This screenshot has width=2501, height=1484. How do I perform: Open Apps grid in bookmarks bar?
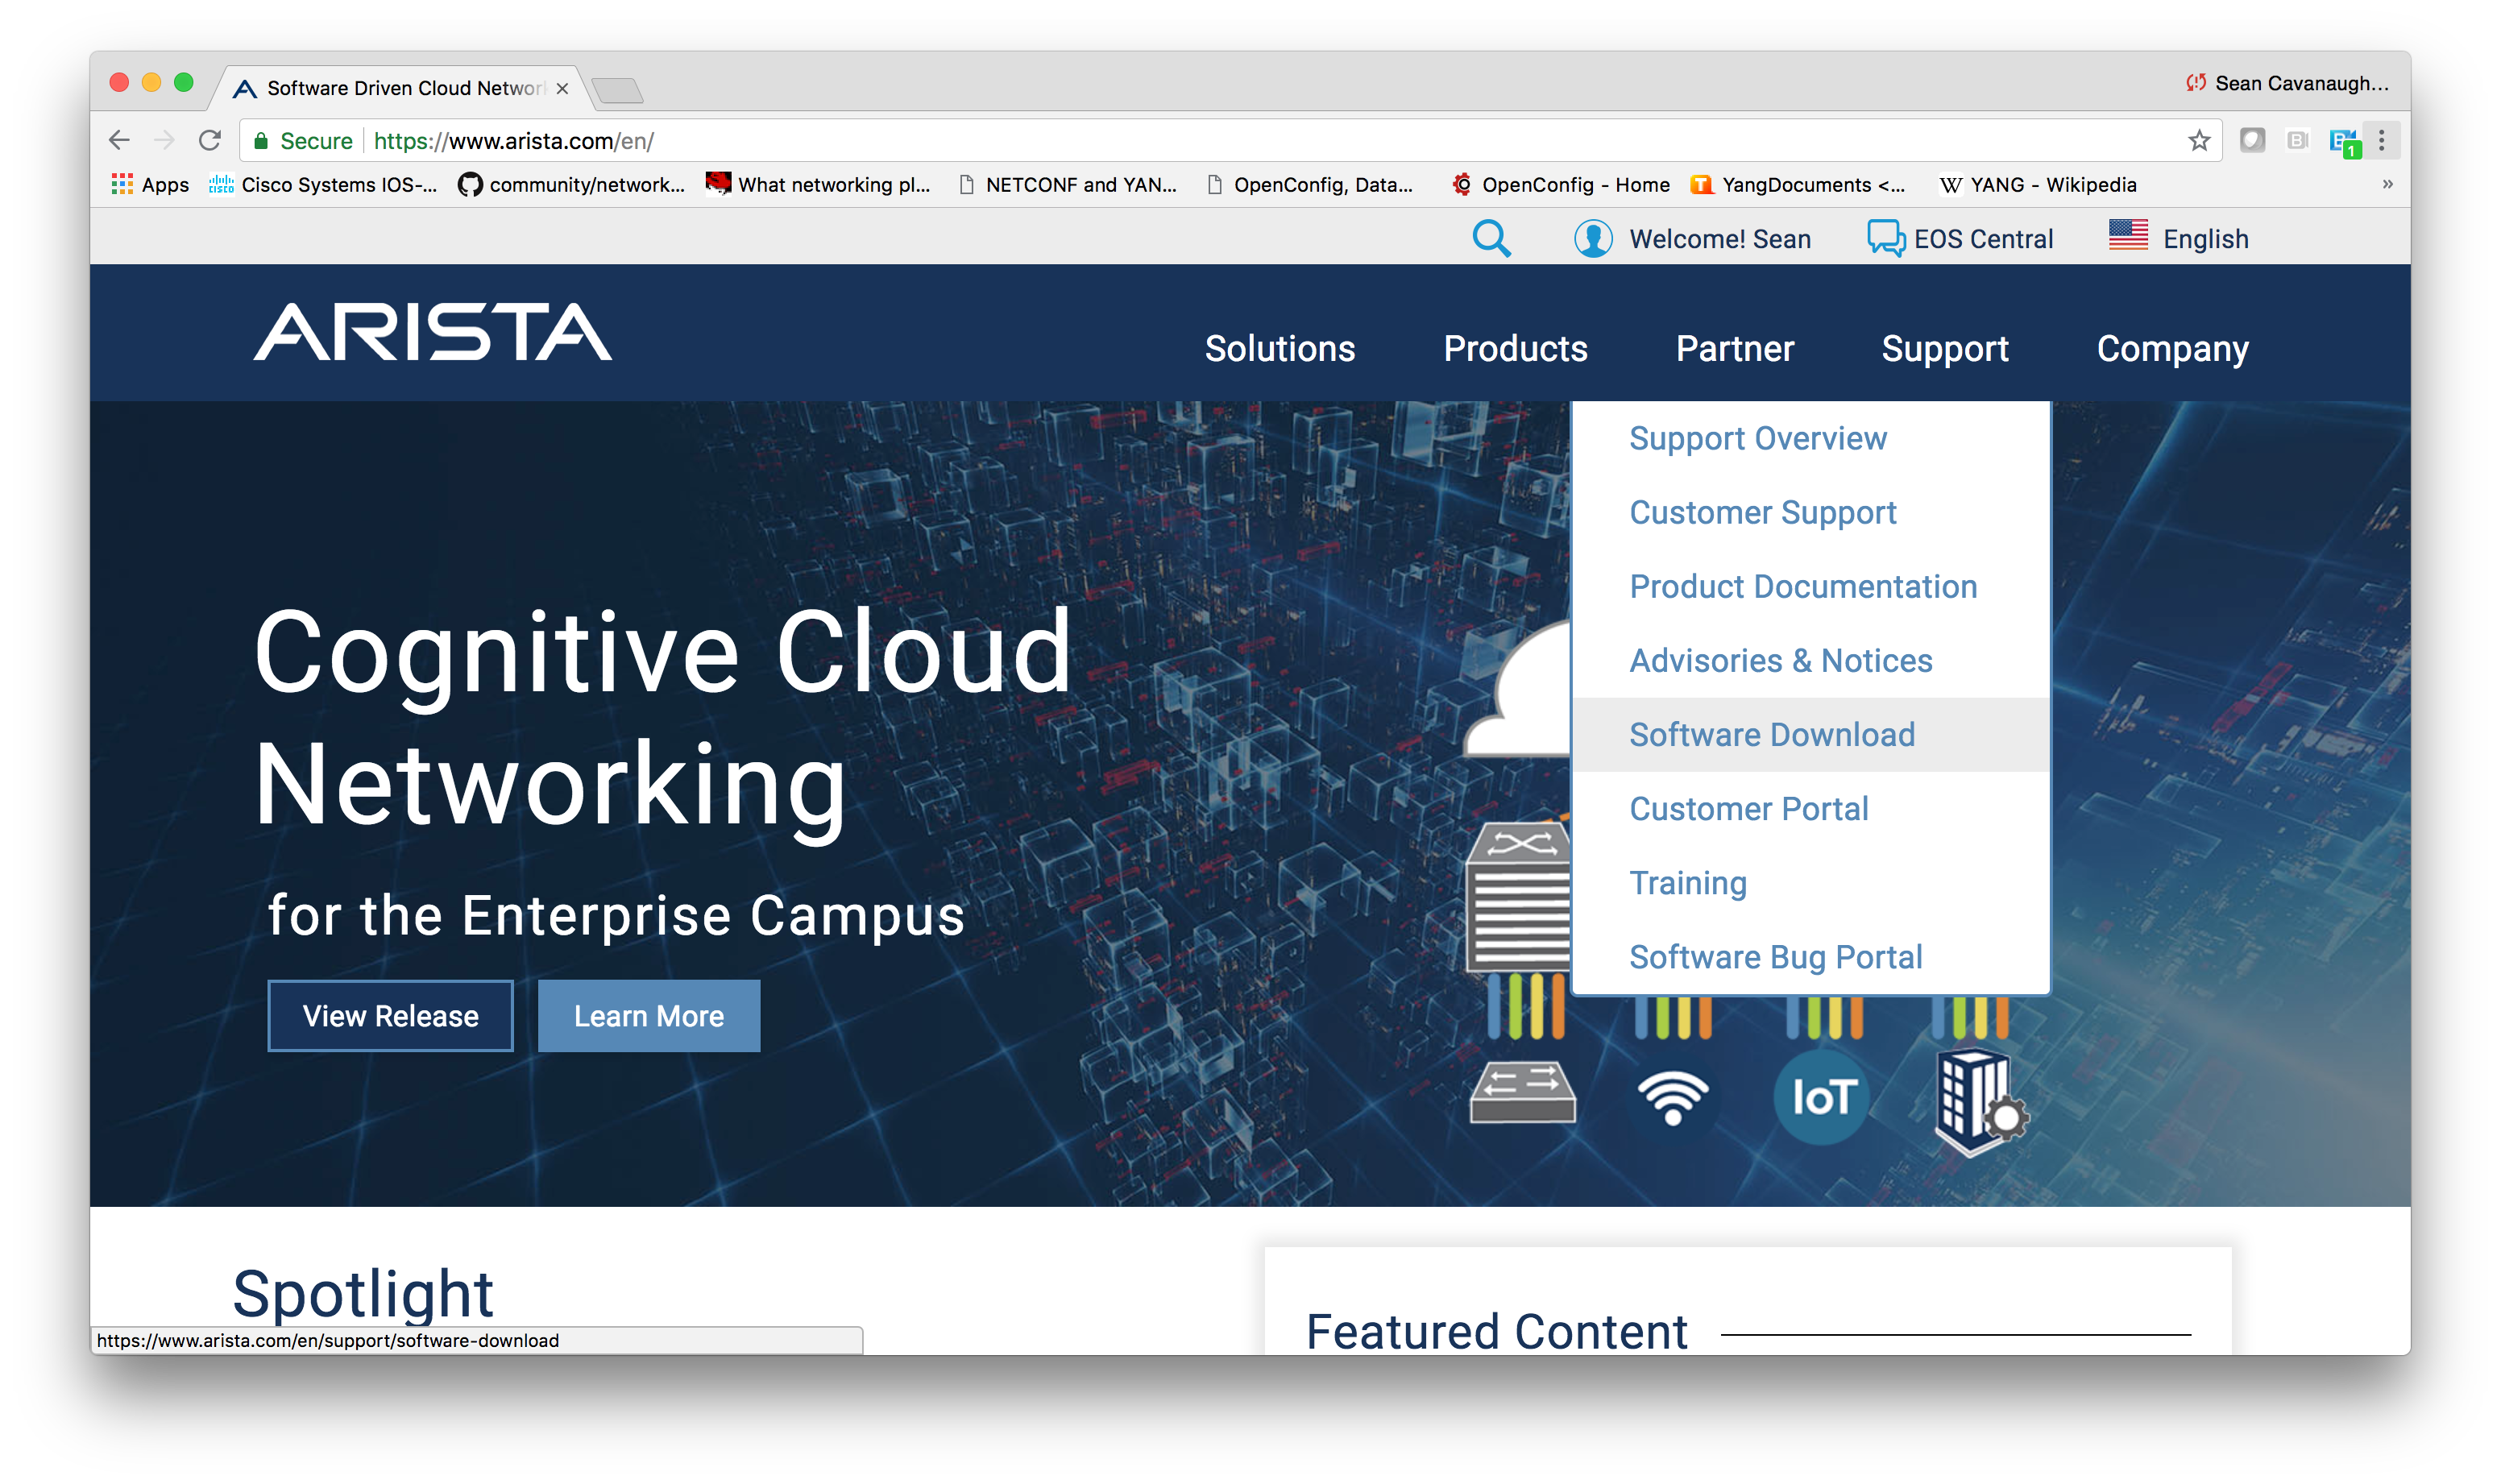(x=150, y=184)
